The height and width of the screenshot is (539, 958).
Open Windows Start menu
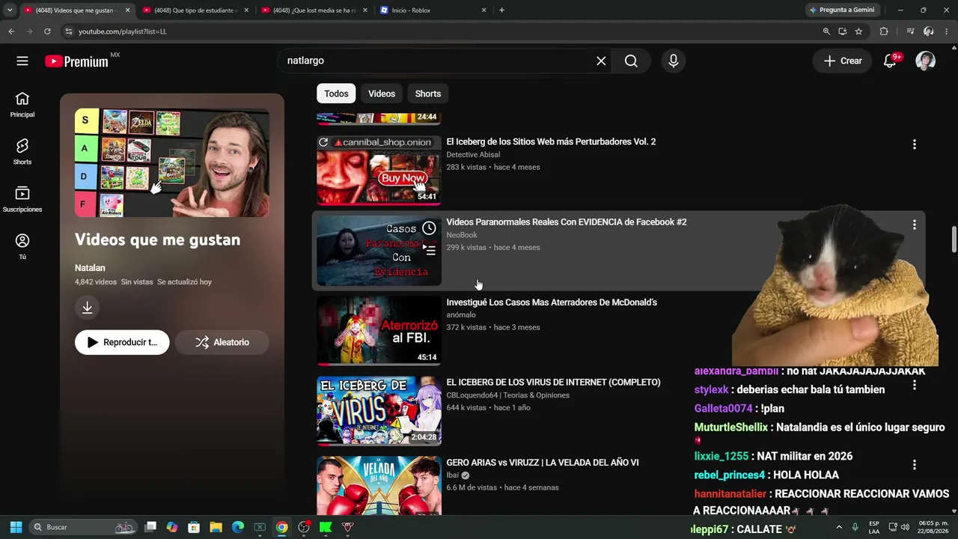pos(16,527)
